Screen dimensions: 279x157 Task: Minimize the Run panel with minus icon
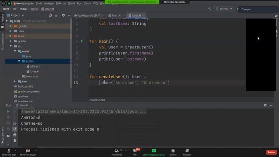[x=271, y=105]
